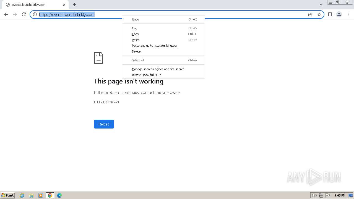354x199 pixels.
Task: Choose Select all in context menu
Action: pos(163,60)
